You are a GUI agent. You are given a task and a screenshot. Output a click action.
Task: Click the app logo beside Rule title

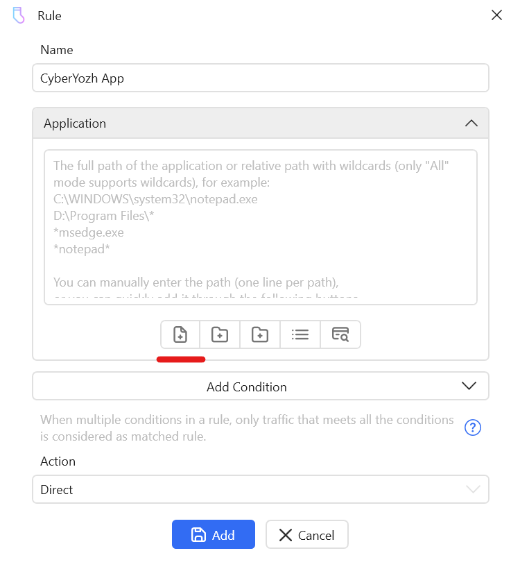click(19, 15)
